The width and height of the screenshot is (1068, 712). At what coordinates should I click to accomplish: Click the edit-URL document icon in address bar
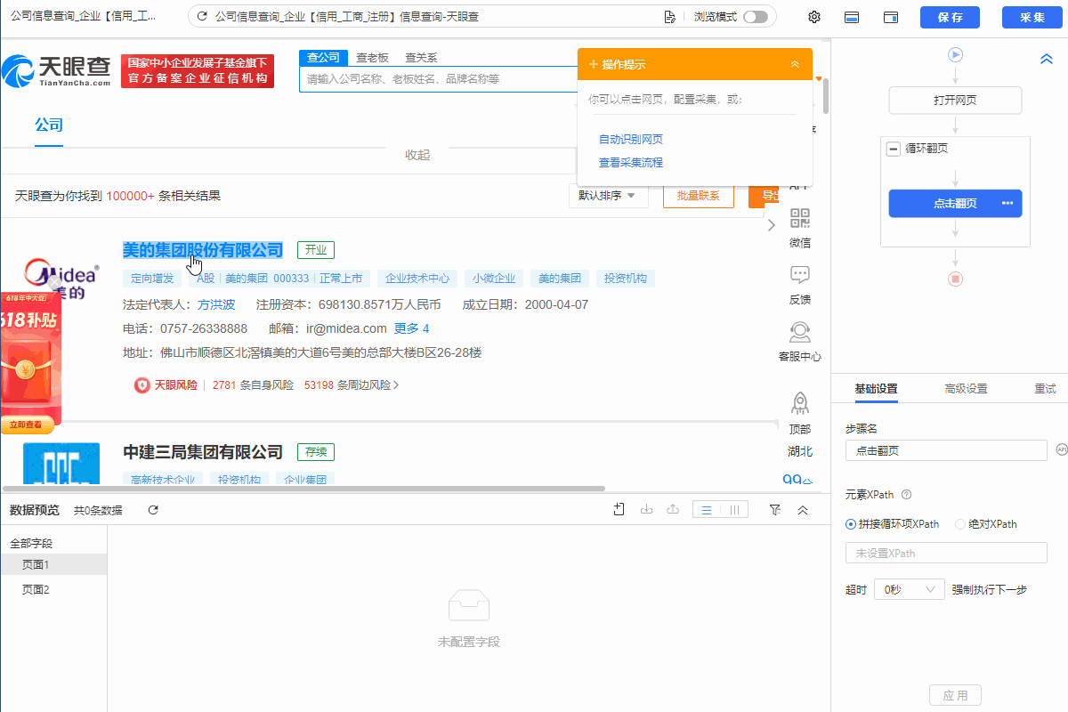pyautogui.click(x=670, y=17)
